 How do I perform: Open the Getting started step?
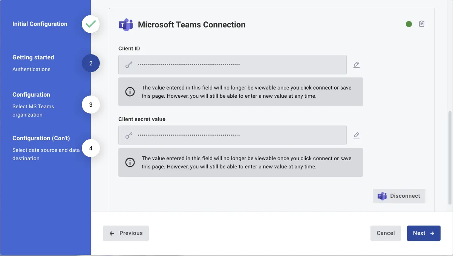(x=33, y=58)
